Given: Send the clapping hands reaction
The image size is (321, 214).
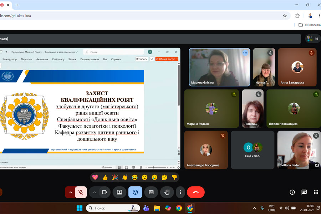Looking at the screenshot, I should (125, 177).
